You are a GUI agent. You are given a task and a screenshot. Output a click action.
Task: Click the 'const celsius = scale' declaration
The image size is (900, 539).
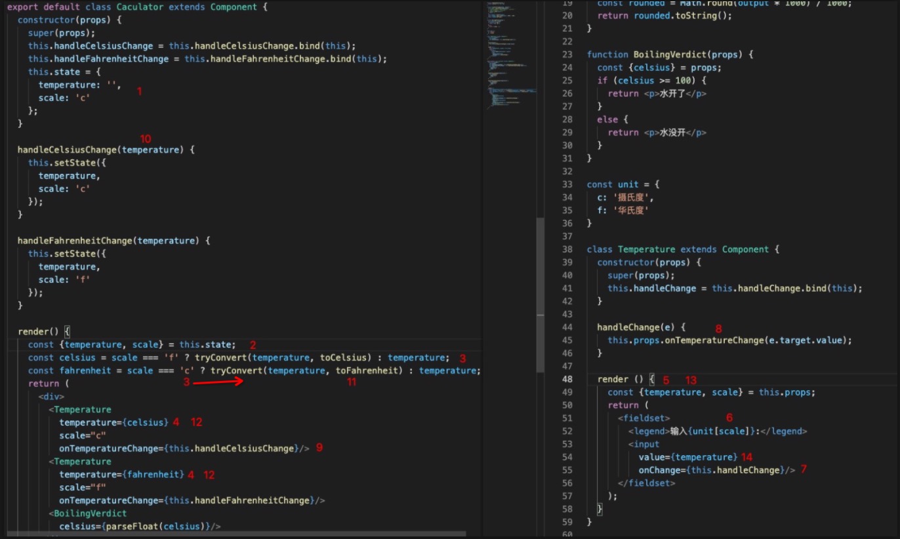239,357
